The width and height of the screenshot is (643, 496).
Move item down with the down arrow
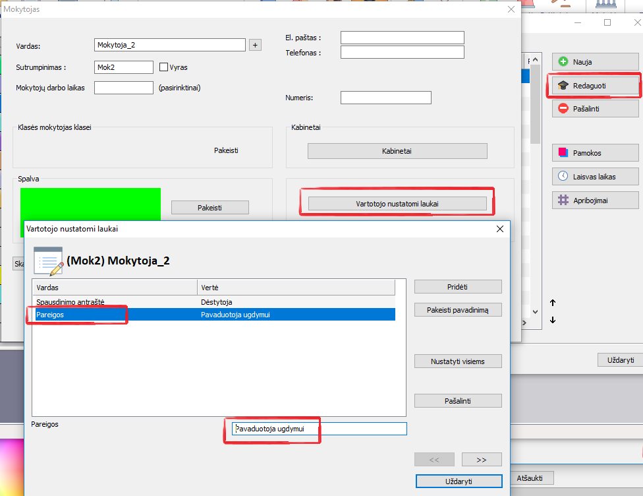point(552,320)
